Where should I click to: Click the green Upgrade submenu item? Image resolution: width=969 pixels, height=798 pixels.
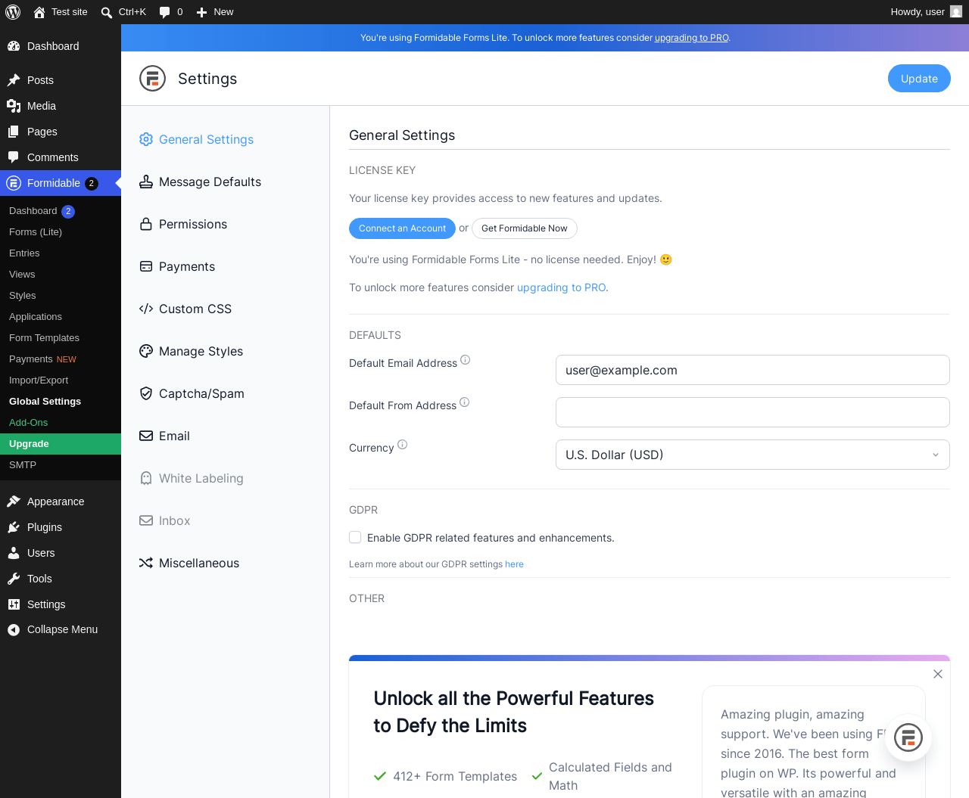pyautogui.click(x=61, y=444)
